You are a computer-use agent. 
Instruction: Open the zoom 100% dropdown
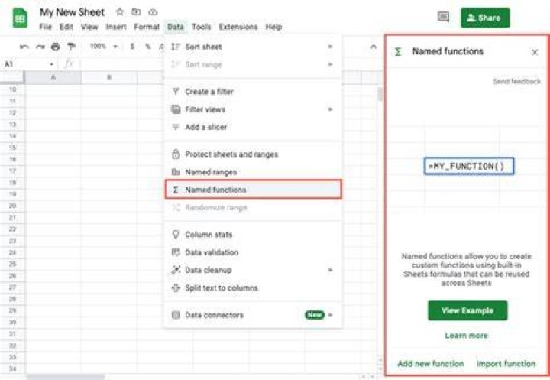104,47
